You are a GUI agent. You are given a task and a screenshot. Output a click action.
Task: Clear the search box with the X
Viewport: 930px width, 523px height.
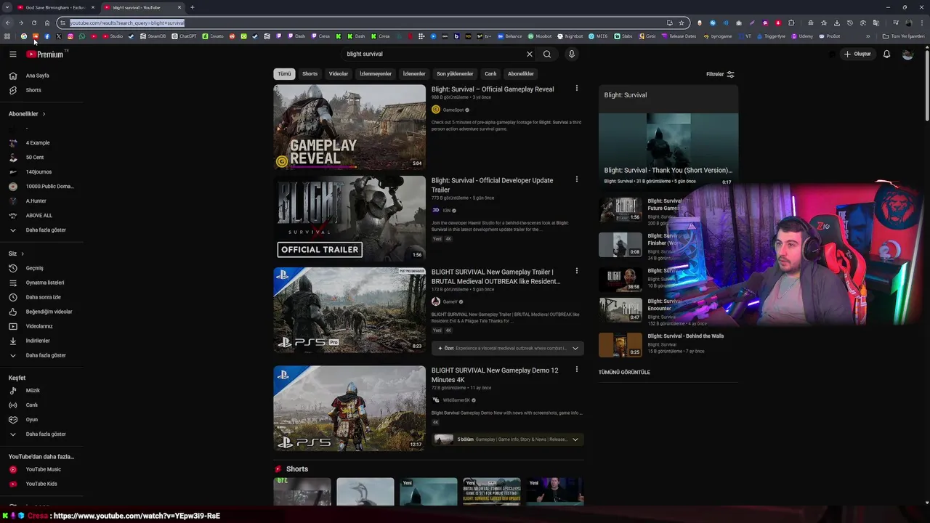pyautogui.click(x=529, y=54)
